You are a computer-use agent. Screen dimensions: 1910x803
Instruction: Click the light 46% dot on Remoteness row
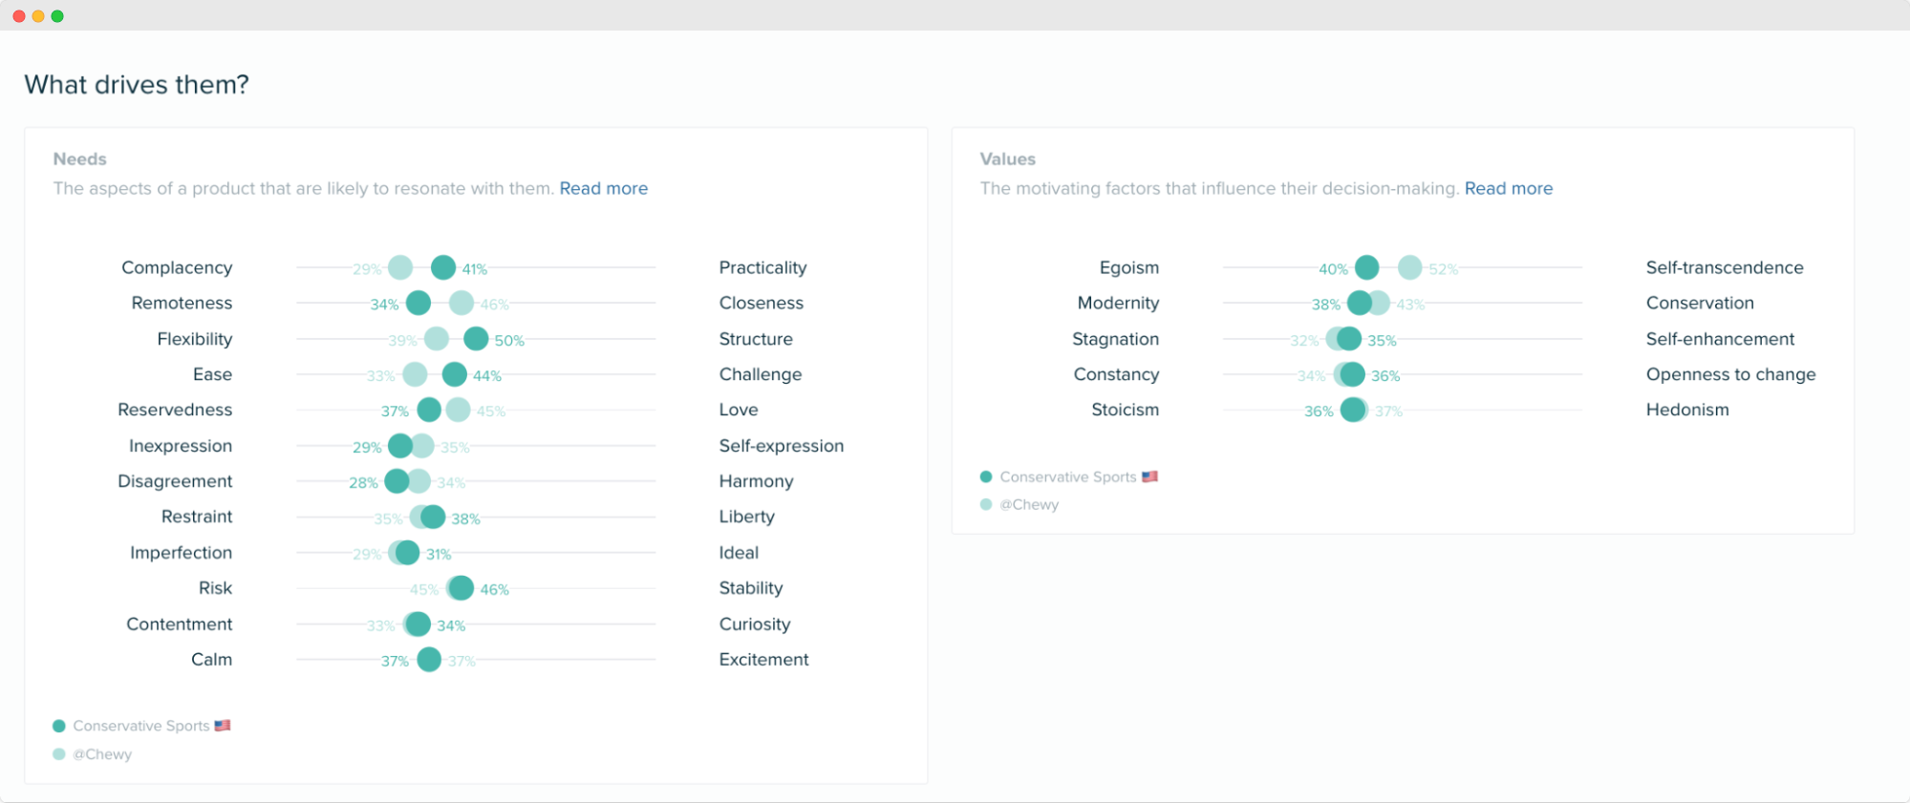click(x=461, y=303)
